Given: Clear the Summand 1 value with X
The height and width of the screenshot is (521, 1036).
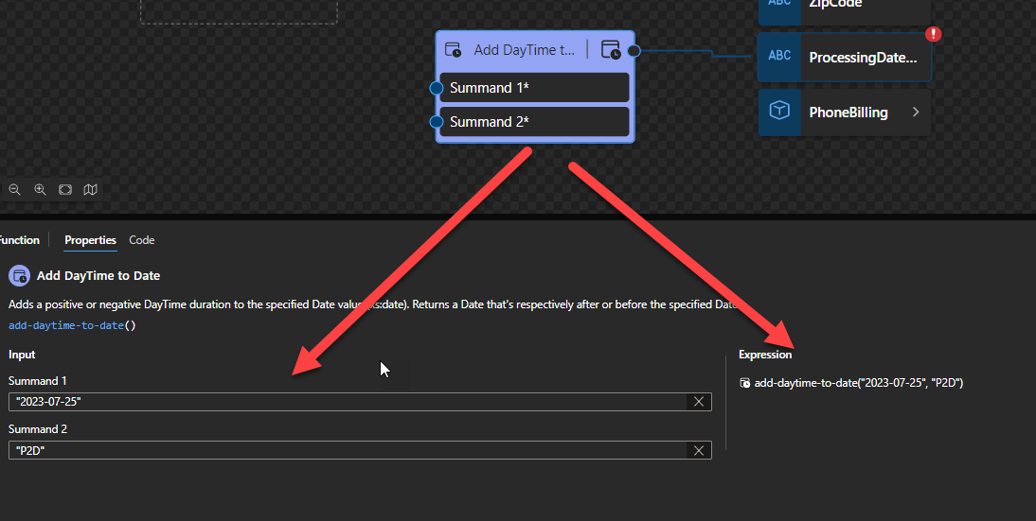Looking at the screenshot, I should [699, 402].
